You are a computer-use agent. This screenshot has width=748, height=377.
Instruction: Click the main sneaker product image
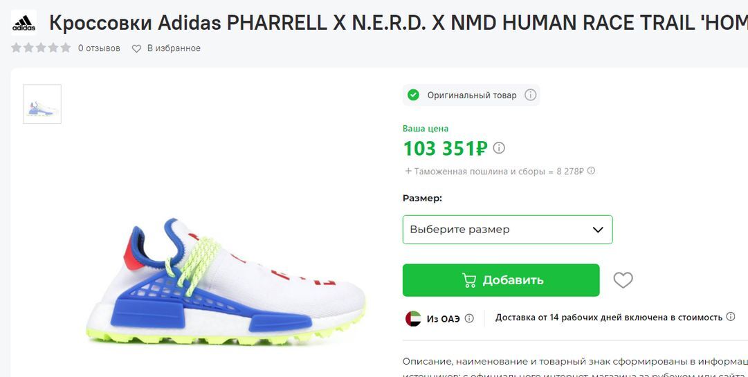pyautogui.click(x=226, y=282)
